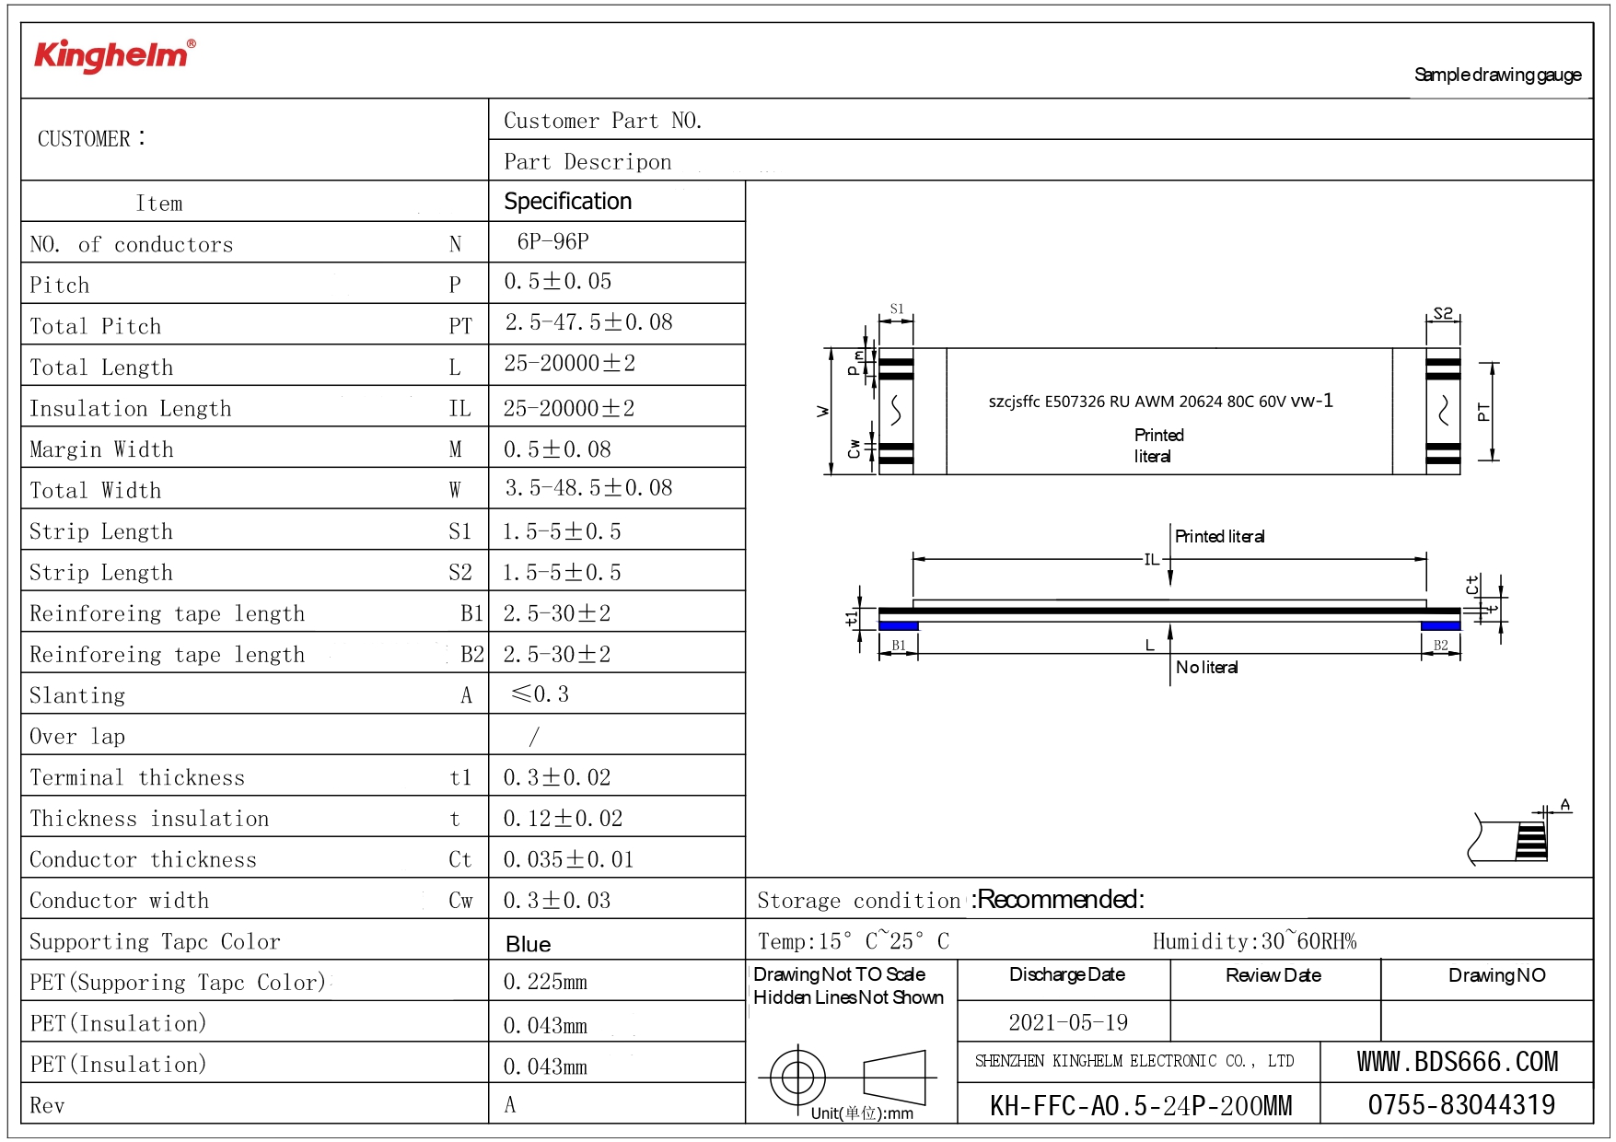Click the Insulation Length value '25-20000±2'
This screenshot has width=1616, height=1142.
pyautogui.click(x=569, y=409)
